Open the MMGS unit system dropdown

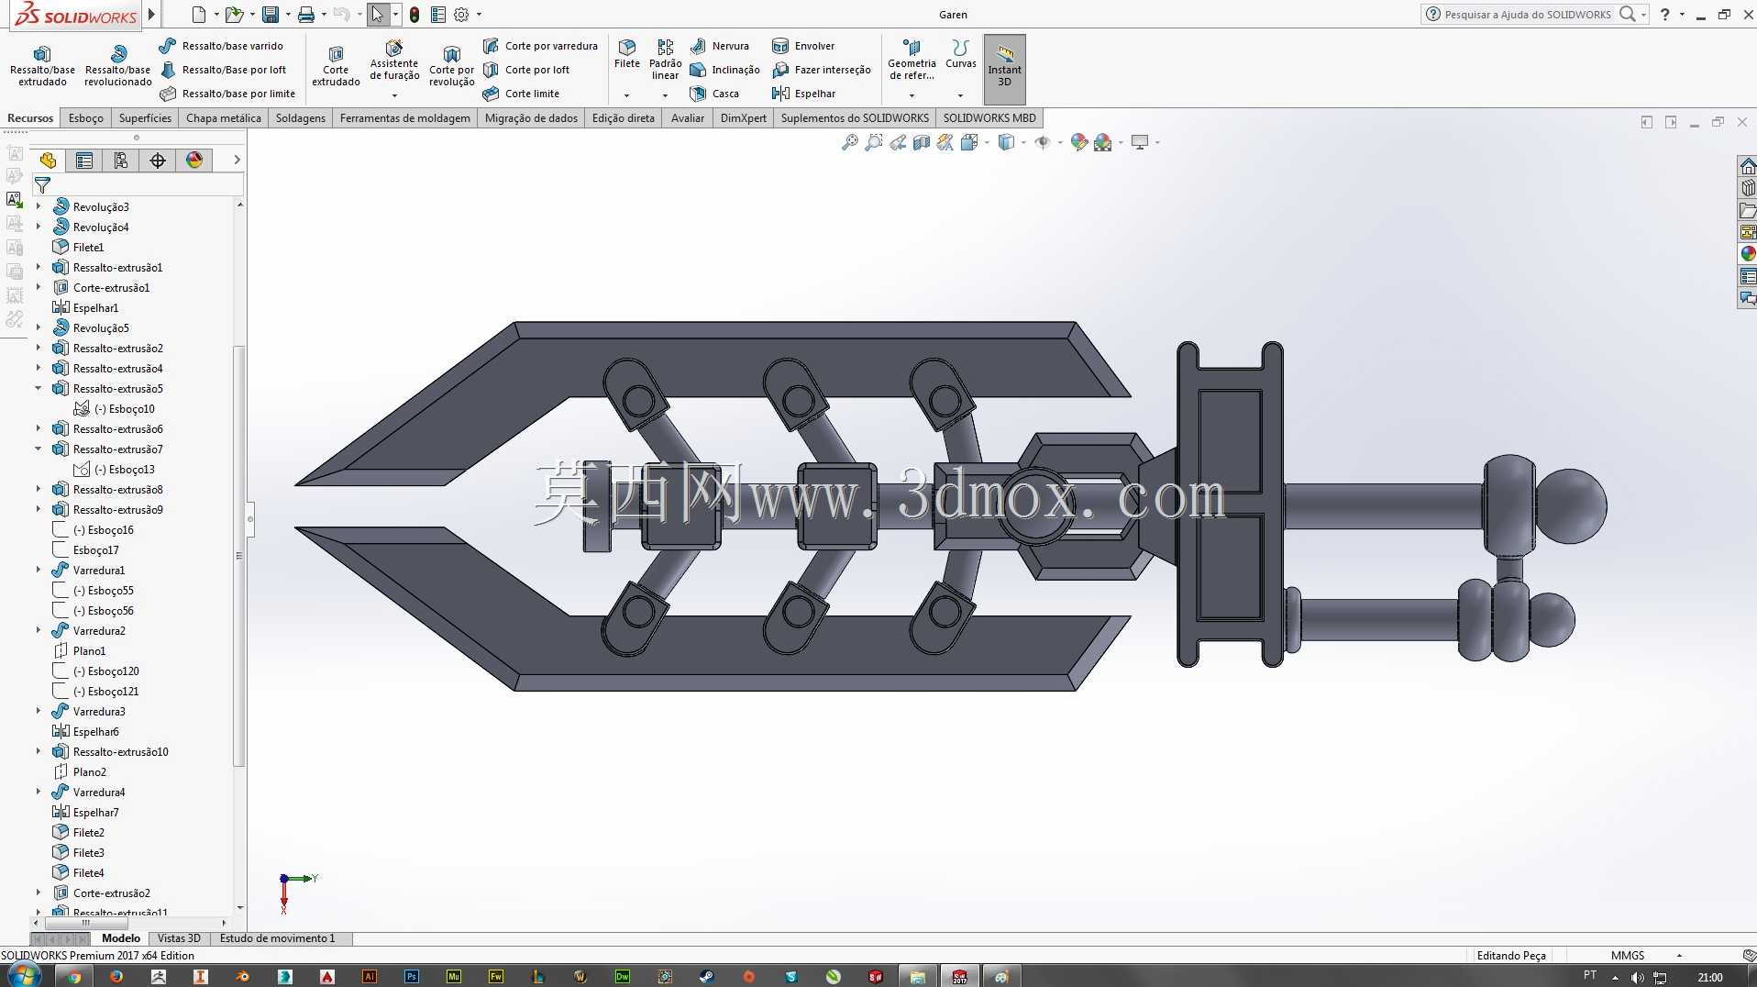click(1679, 956)
